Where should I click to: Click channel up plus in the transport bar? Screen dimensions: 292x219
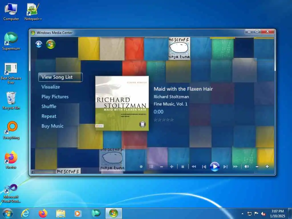[172, 167]
